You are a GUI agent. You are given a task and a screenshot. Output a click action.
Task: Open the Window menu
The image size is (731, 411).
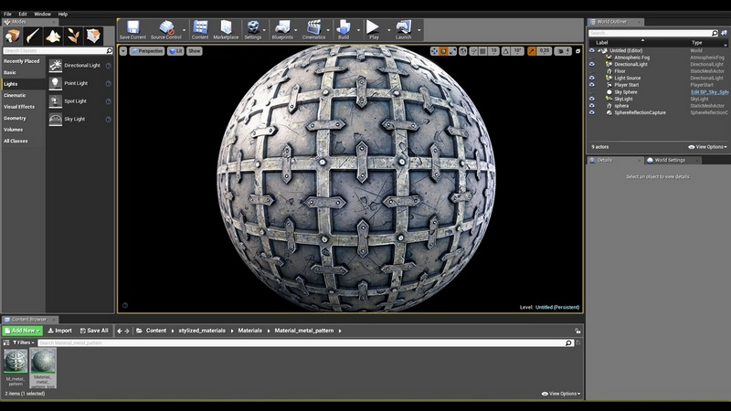(x=42, y=14)
